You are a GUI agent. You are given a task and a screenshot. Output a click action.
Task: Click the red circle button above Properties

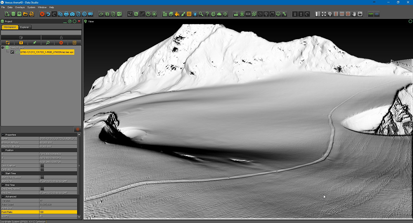click(x=78, y=129)
